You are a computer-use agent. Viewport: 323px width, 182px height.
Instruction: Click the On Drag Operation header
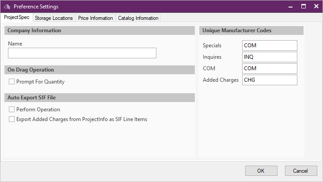click(x=99, y=70)
